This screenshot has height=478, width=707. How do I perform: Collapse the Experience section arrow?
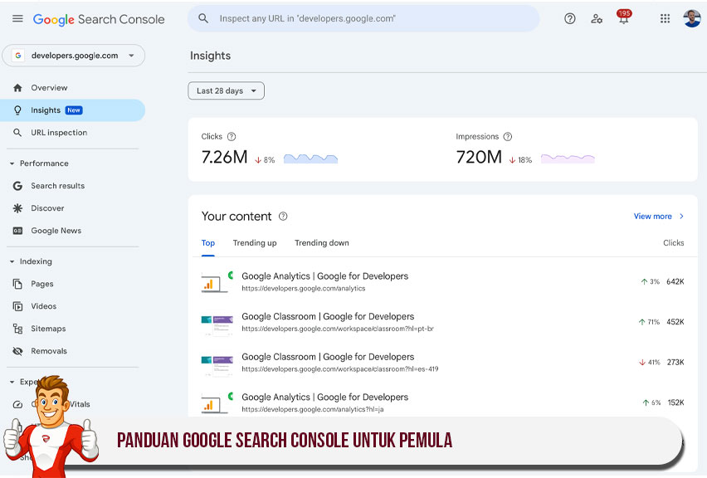[12, 382]
